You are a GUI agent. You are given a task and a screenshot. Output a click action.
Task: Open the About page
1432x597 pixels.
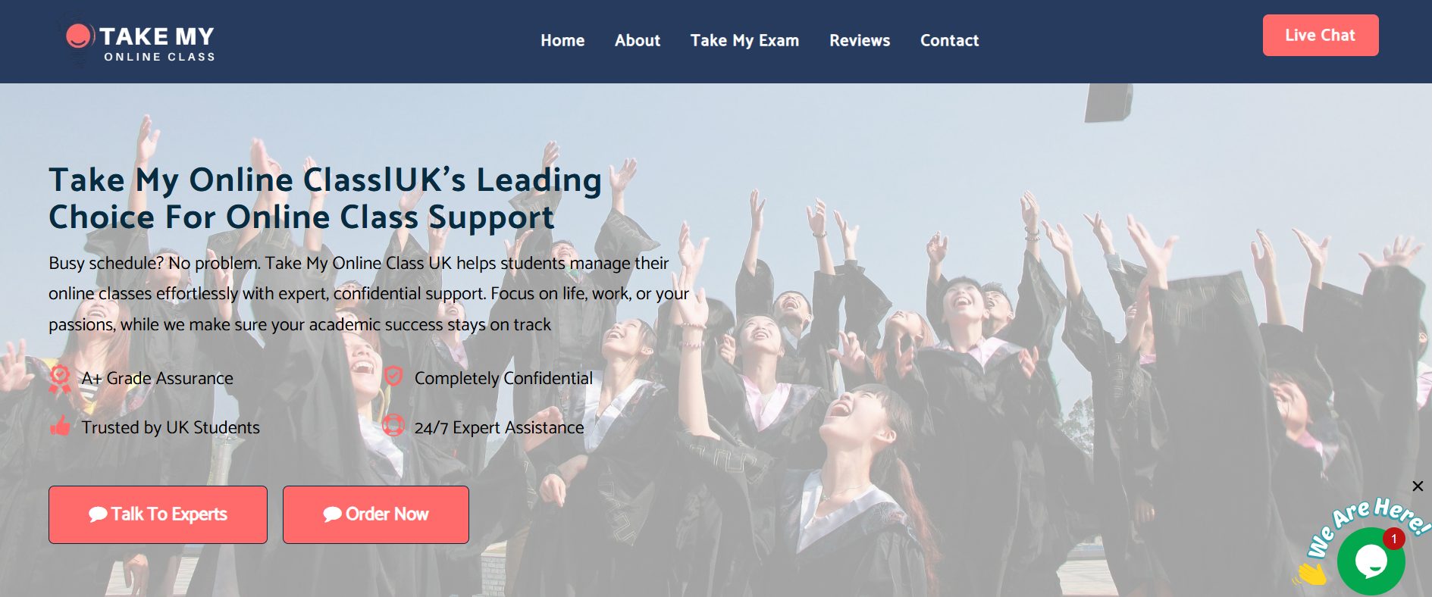(x=638, y=41)
